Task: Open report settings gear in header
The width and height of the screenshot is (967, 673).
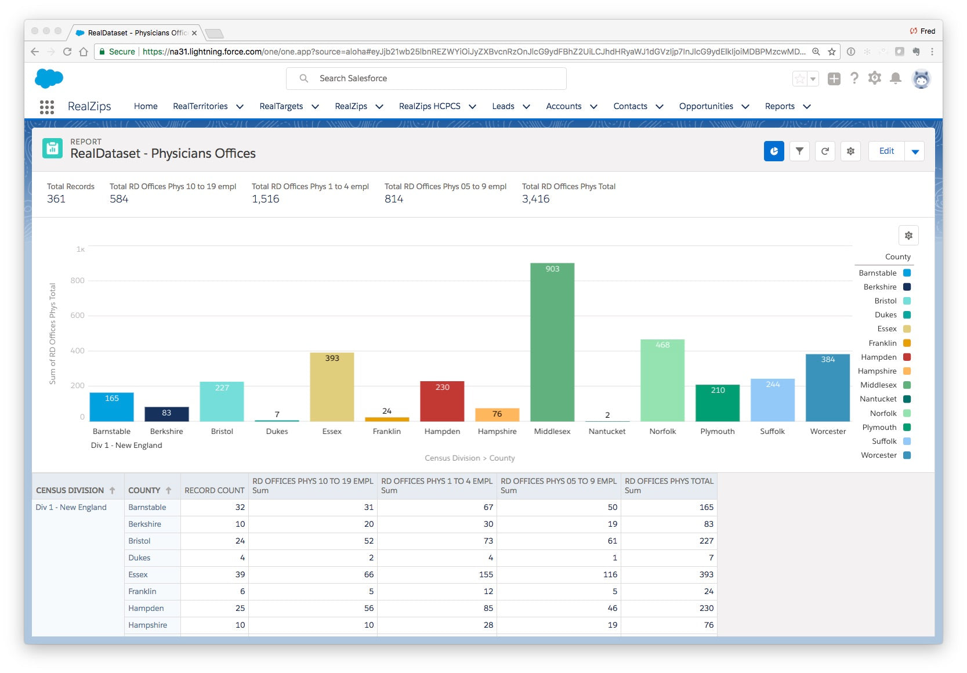Action: coord(850,151)
